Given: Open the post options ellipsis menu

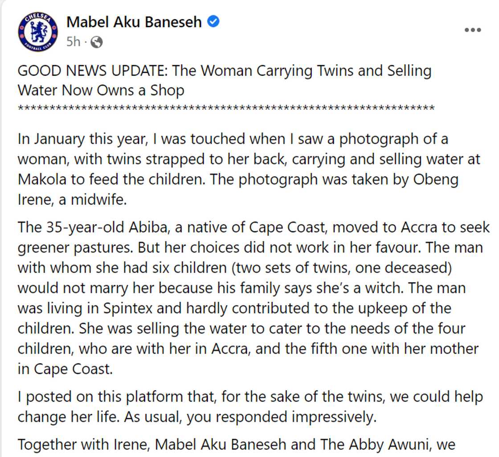Looking at the screenshot, I should pyautogui.click(x=472, y=29).
